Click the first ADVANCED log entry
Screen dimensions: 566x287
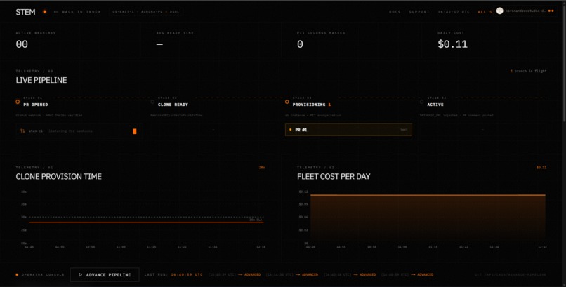tap(252, 275)
